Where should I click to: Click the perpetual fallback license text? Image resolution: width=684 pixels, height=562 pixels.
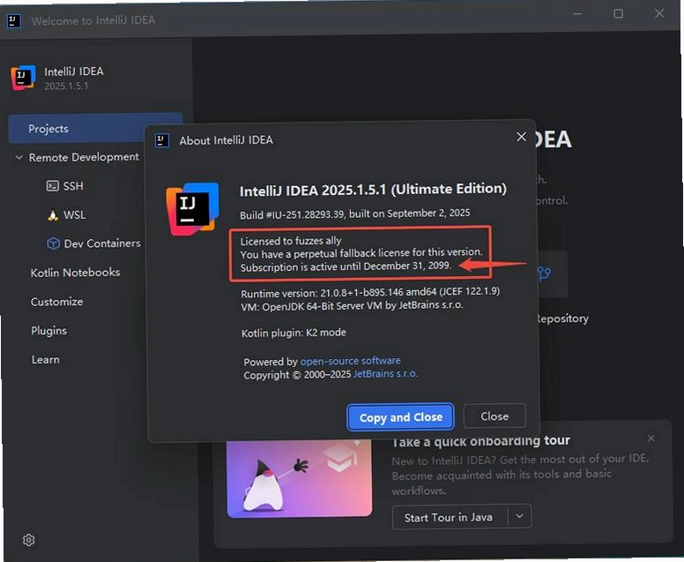click(361, 253)
